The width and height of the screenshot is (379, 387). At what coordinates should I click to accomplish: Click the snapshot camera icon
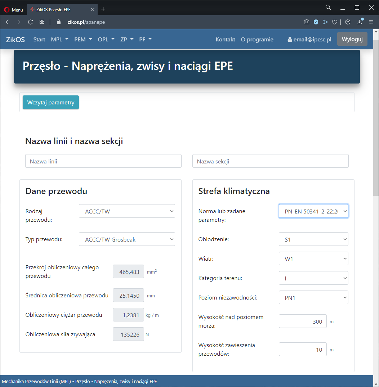307,22
